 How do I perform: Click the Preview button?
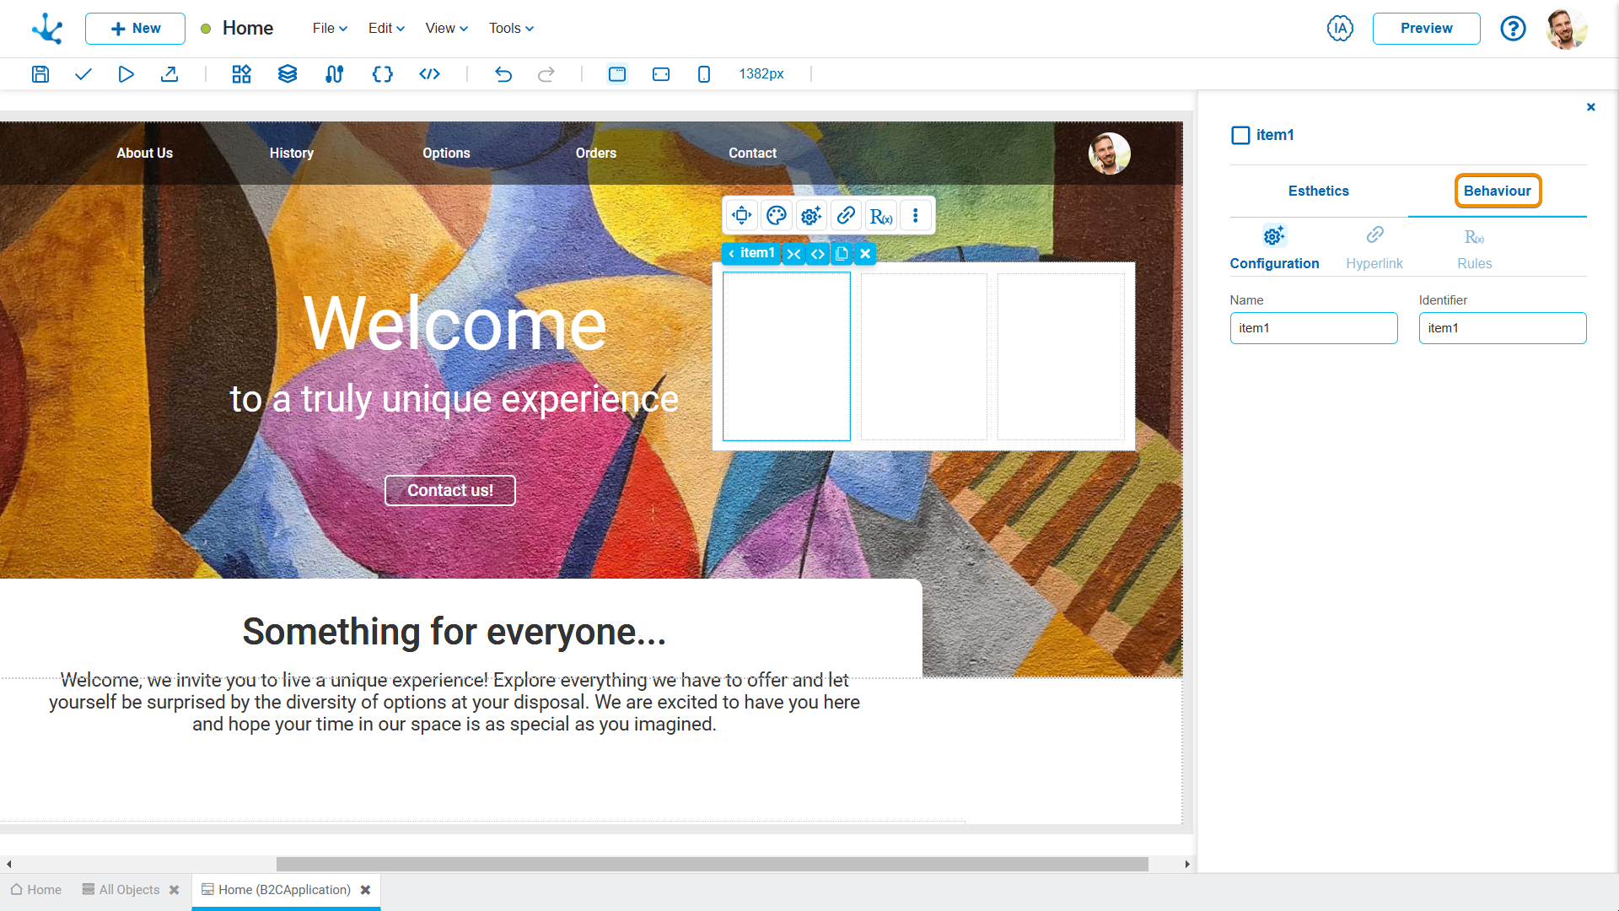click(1427, 28)
